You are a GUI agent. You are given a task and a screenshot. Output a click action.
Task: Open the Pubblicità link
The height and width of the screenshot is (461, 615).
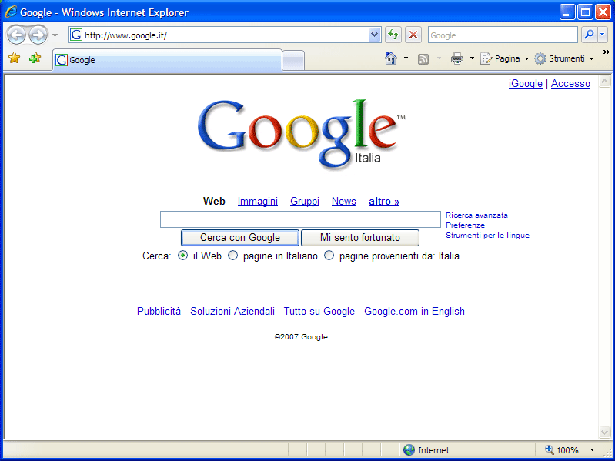pos(159,311)
